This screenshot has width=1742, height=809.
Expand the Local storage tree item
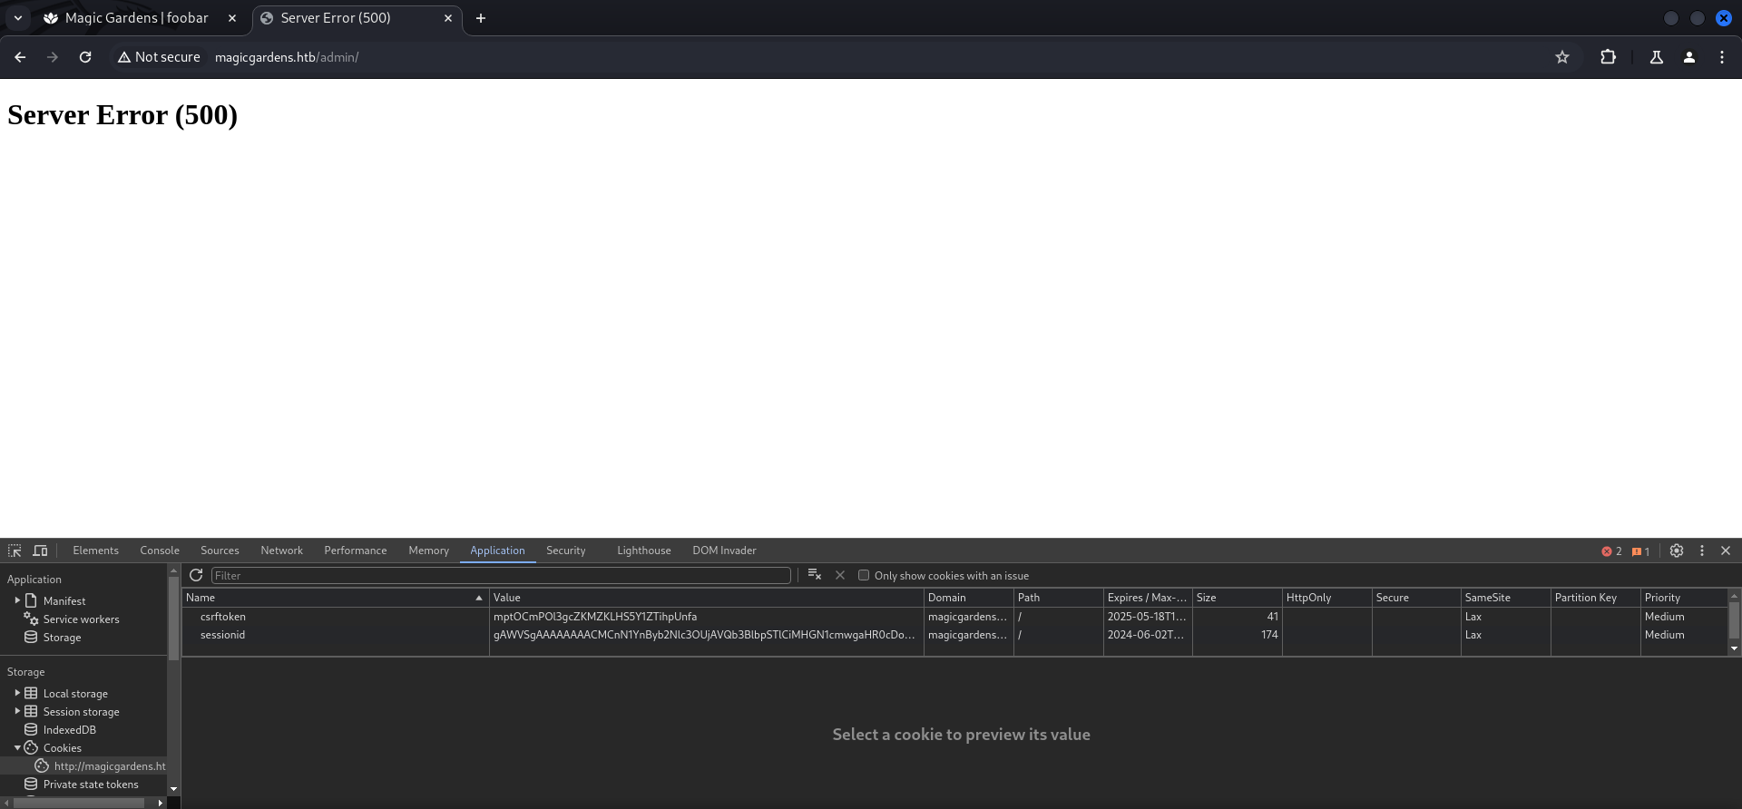click(x=17, y=693)
